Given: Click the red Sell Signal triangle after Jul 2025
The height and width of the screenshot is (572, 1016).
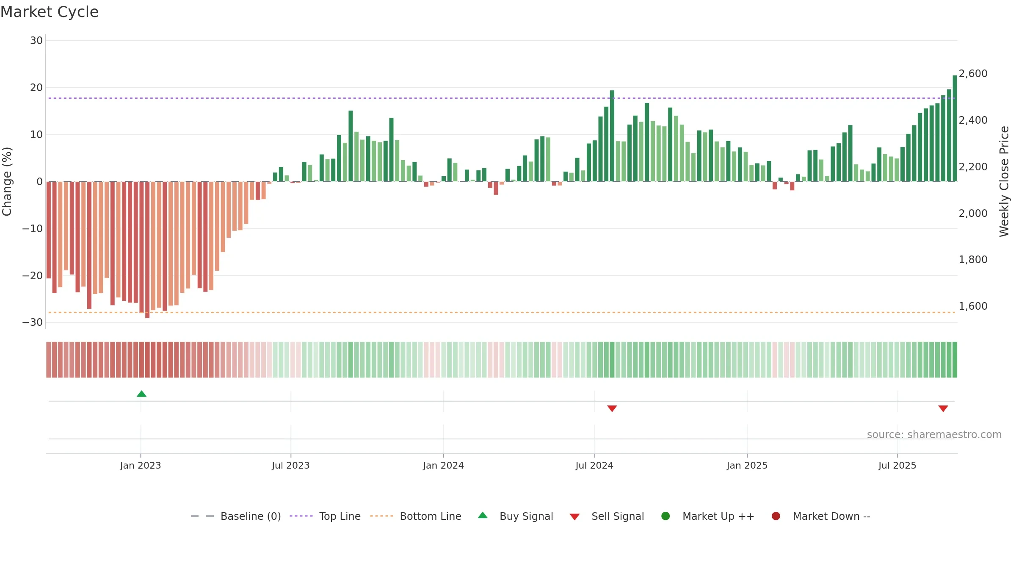Looking at the screenshot, I should pyautogui.click(x=943, y=408).
